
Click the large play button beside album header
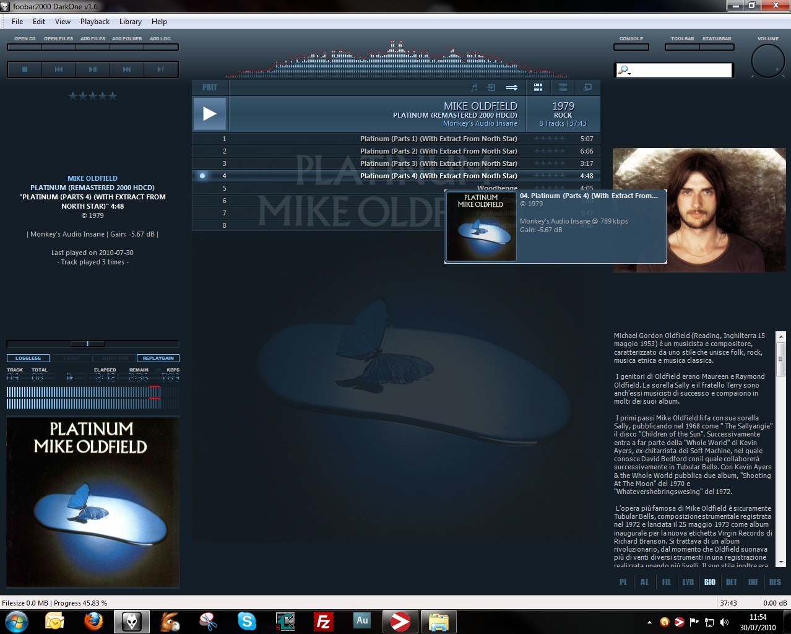pyautogui.click(x=210, y=114)
